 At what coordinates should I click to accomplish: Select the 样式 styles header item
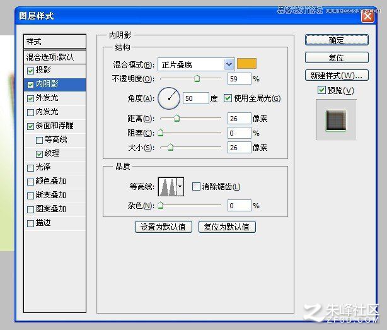55,42
